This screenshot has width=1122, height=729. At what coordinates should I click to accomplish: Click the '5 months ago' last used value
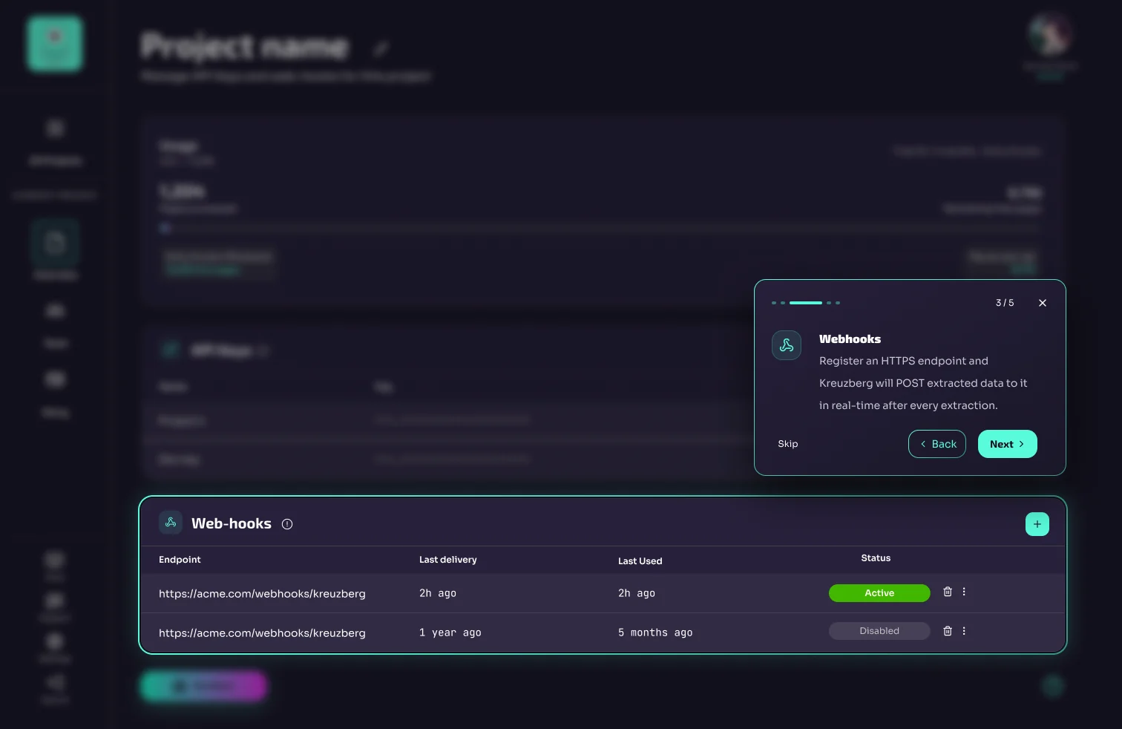[655, 632]
